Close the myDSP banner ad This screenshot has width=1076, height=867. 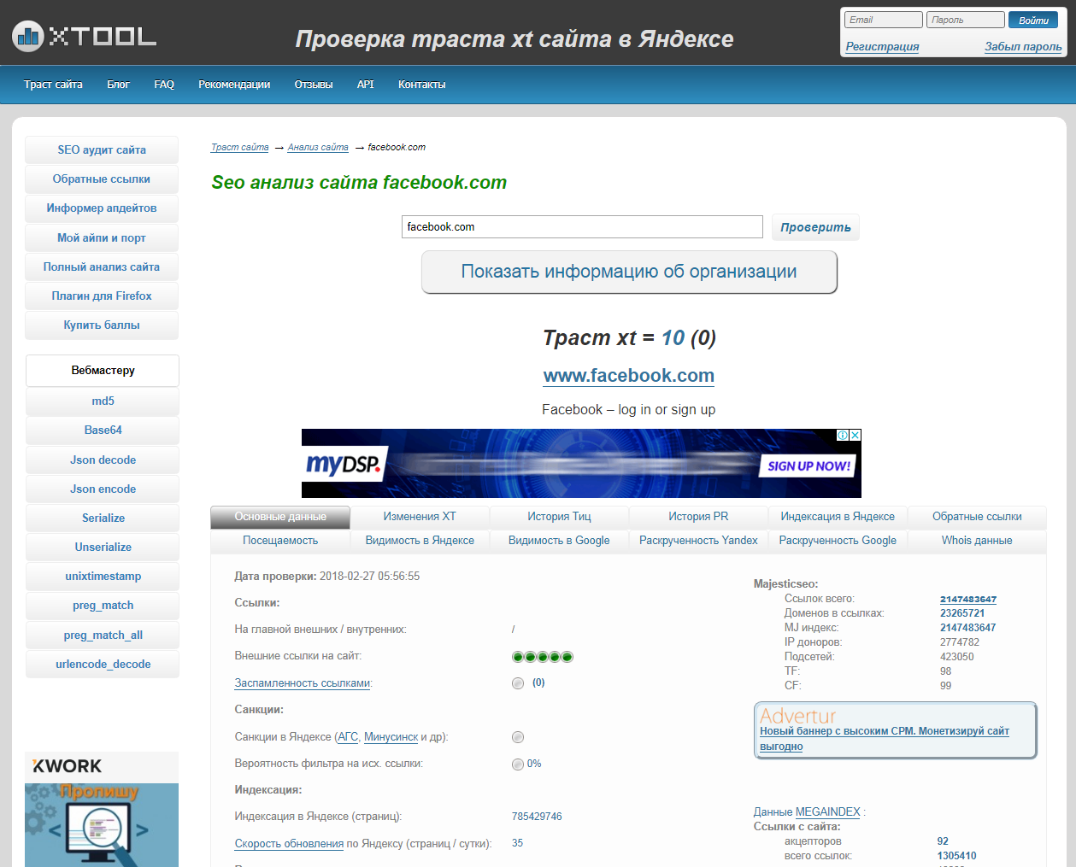pyautogui.click(x=855, y=436)
